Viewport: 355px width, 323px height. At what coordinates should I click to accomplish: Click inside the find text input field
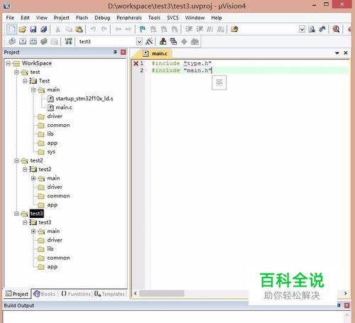268,29
